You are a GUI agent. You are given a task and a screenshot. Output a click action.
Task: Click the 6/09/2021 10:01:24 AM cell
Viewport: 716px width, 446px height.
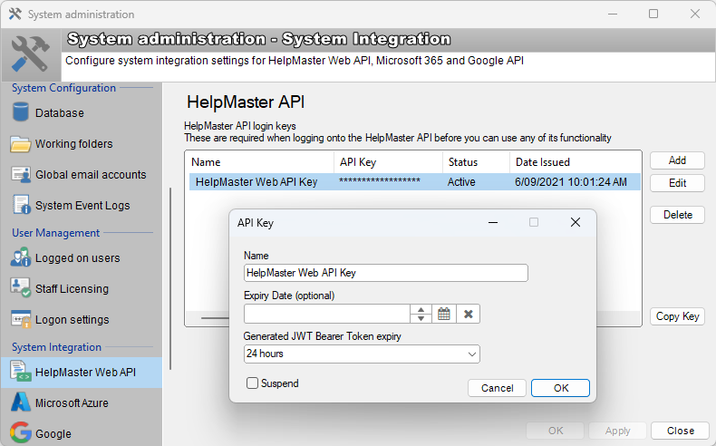coord(571,181)
